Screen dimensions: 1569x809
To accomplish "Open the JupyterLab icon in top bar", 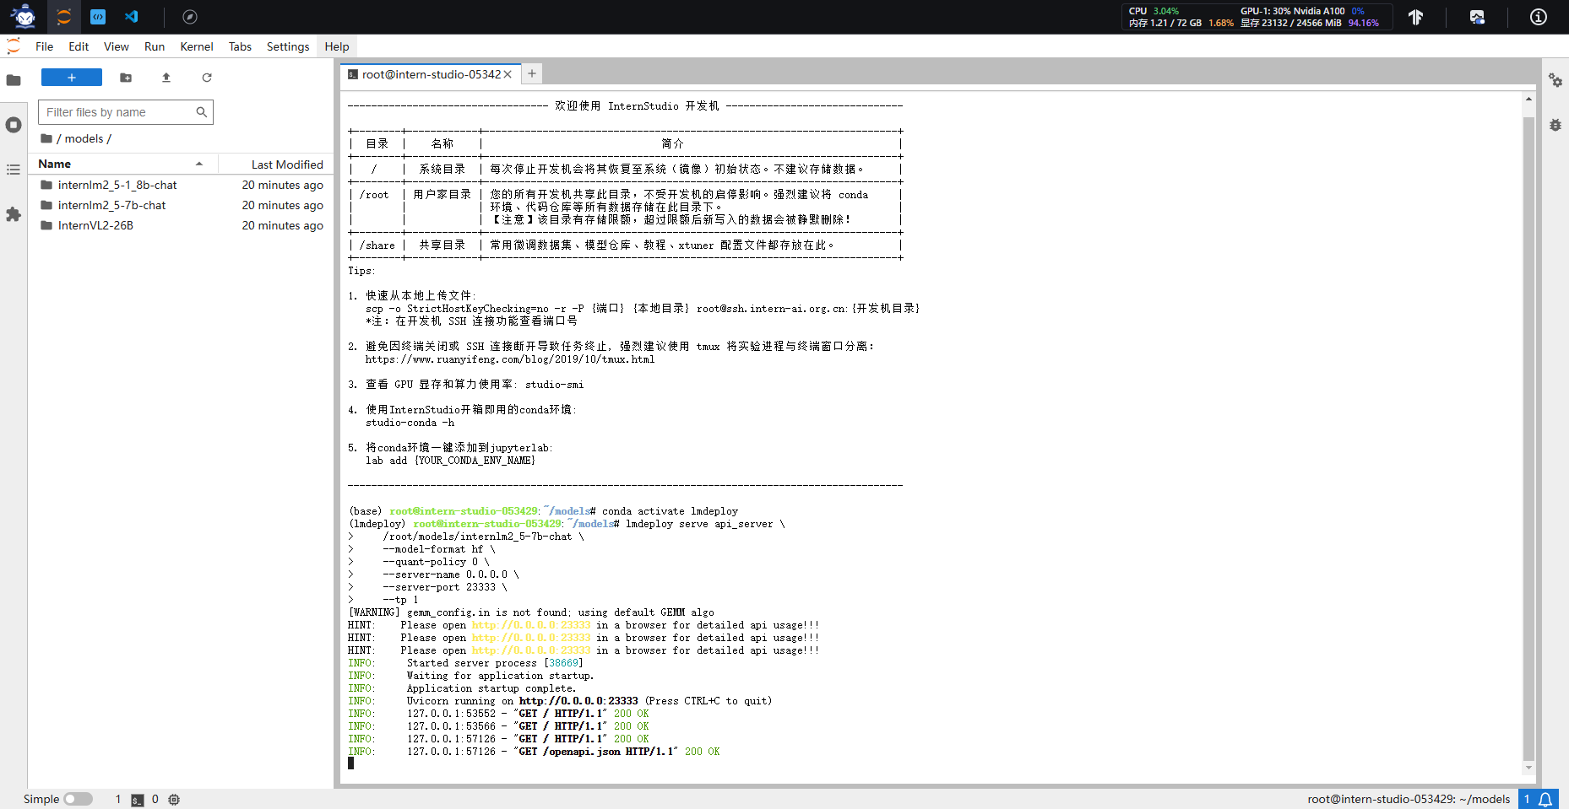I will (x=64, y=17).
